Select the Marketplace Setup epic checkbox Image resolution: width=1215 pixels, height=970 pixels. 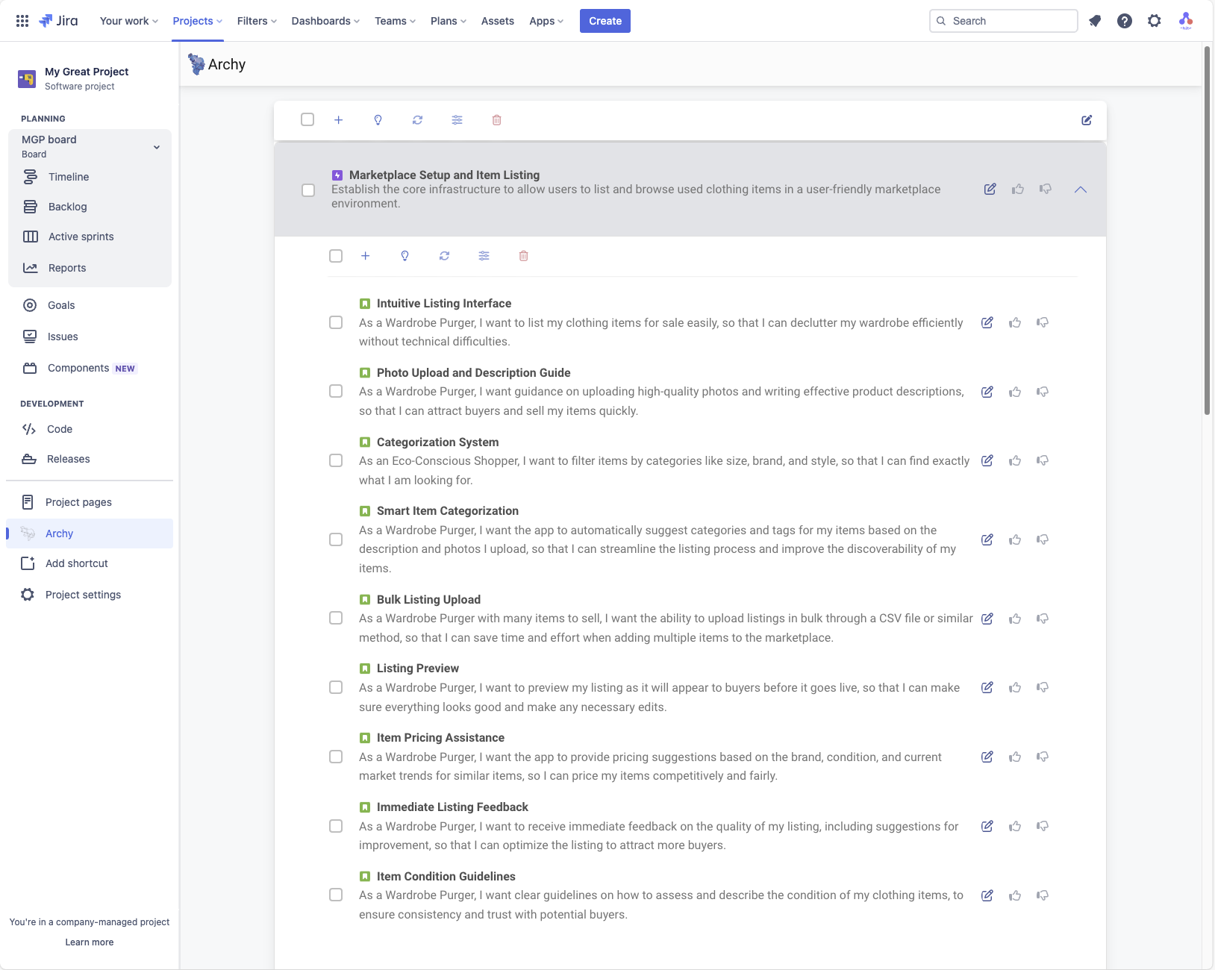pyautogui.click(x=308, y=190)
